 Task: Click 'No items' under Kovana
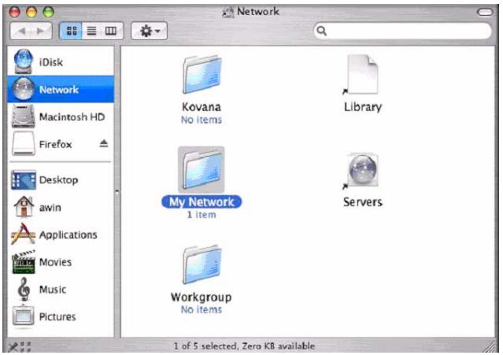coord(202,120)
